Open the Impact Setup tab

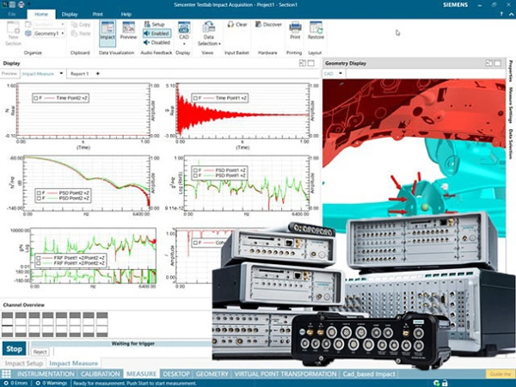pos(23,364)
